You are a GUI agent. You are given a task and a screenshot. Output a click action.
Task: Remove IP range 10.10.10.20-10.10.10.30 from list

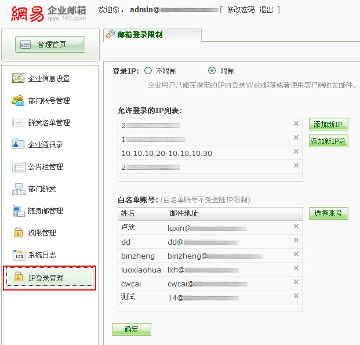[x=296, y=152]
